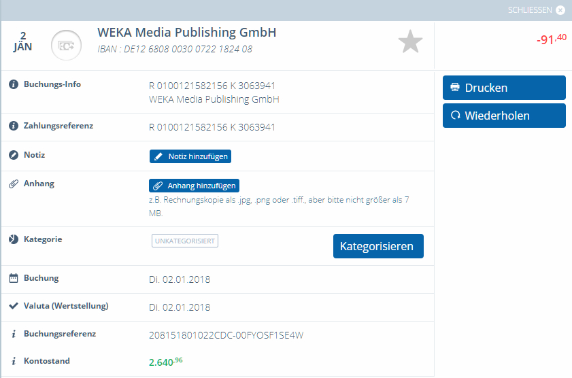Viewport: 572px width, 378px height.
Task: Add a note with Notiz hinzufügen
Action: [x=190, y=156]
